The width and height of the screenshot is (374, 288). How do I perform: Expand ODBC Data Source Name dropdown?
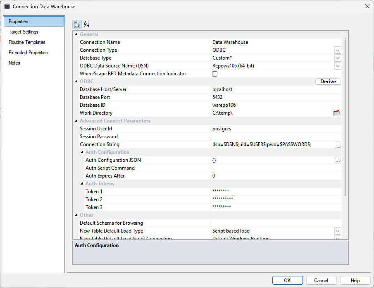coord(338,66)
